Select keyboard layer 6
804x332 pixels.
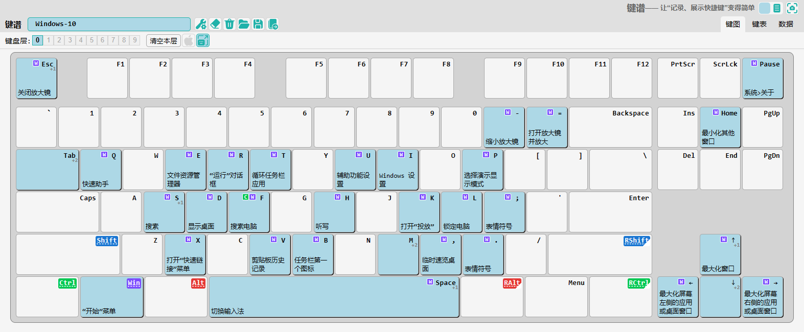point(102,40)
